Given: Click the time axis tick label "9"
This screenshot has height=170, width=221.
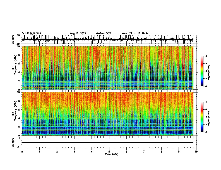Looking at the screenshot, I should pos(179,152).
